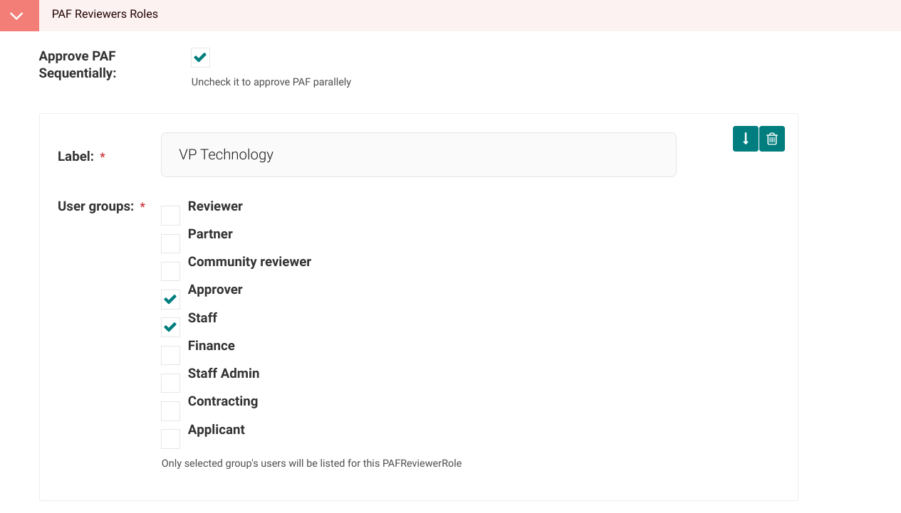This screenshot has width=901, height=513.
Task: Check the Partner user group
Action: 170,243
